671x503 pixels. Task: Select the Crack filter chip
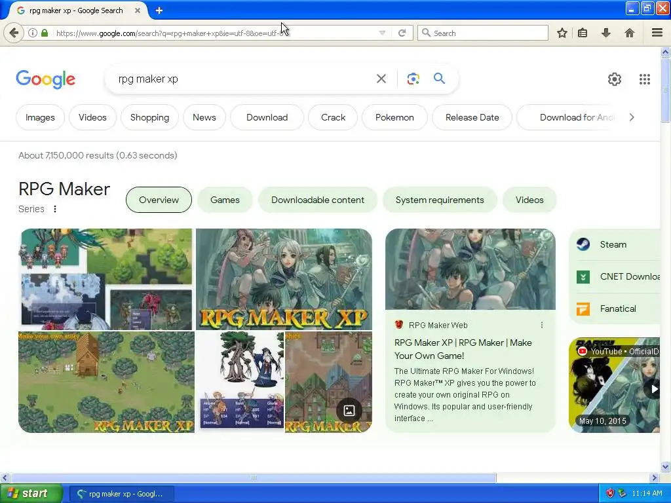[333, 117]
